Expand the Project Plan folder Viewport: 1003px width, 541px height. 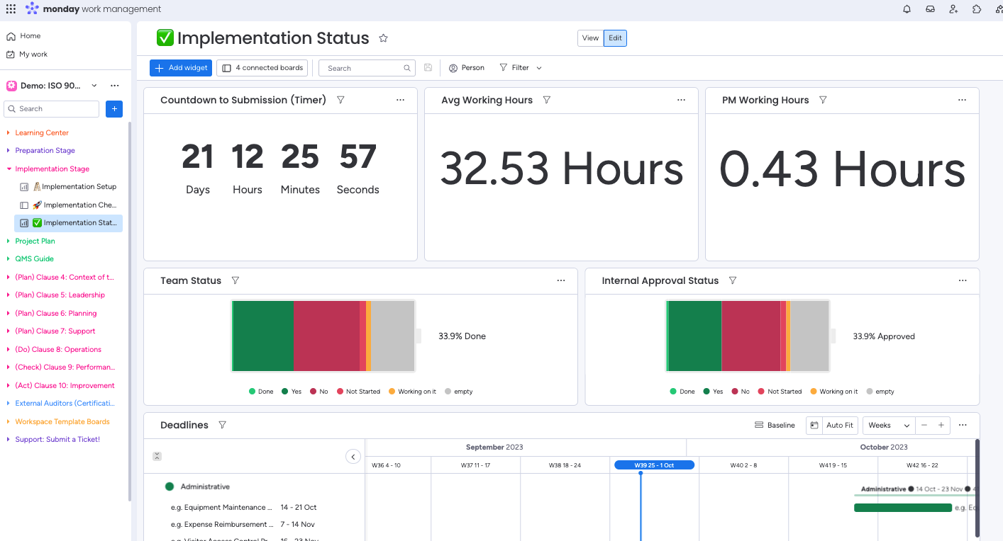tap(35, 241)
